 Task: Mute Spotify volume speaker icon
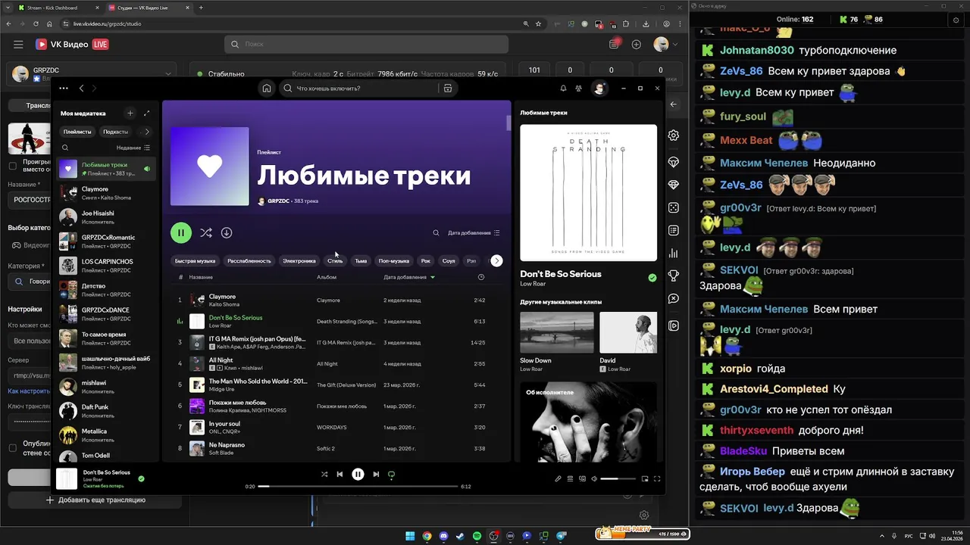click(x=594, y=478)
